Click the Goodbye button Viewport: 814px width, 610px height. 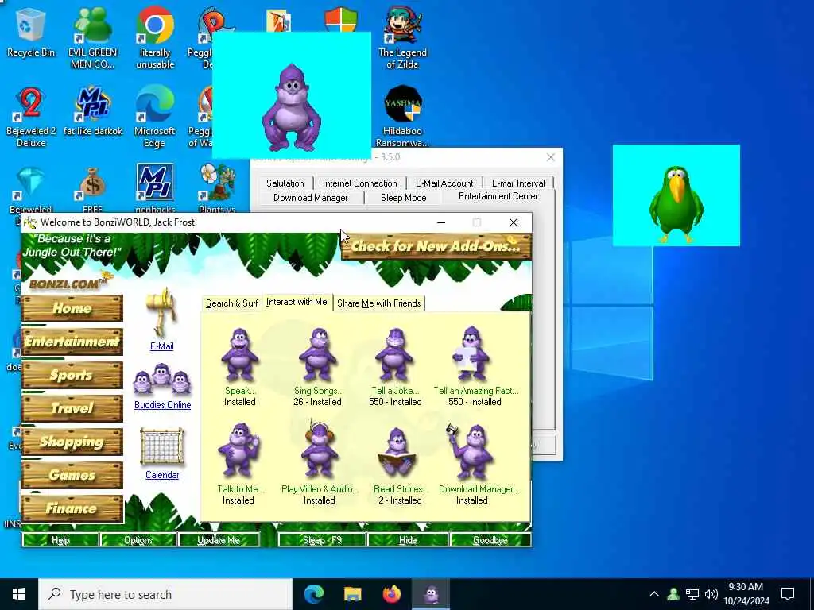tap(490, 540)
